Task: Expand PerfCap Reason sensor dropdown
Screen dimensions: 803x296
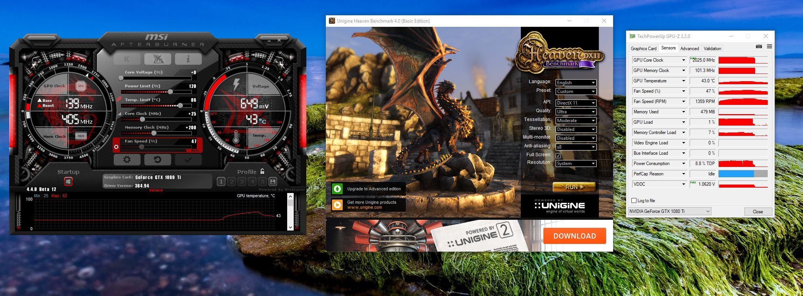Action: [x=684, y=174]
